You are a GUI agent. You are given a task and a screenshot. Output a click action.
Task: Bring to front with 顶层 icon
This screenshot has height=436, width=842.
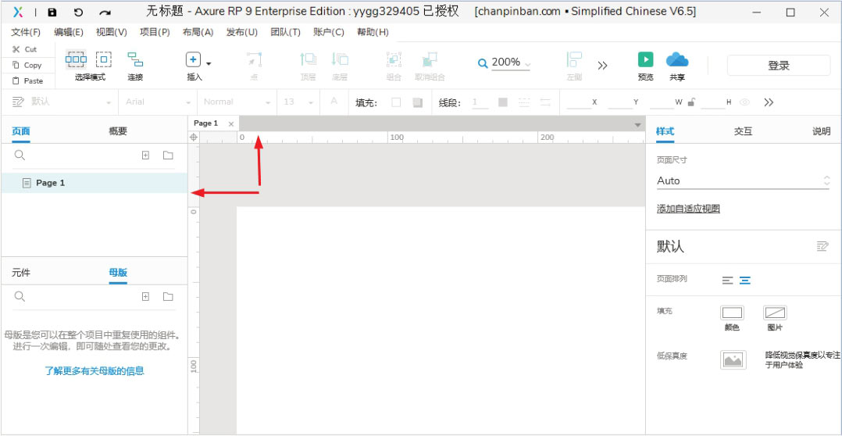[308, 59]
